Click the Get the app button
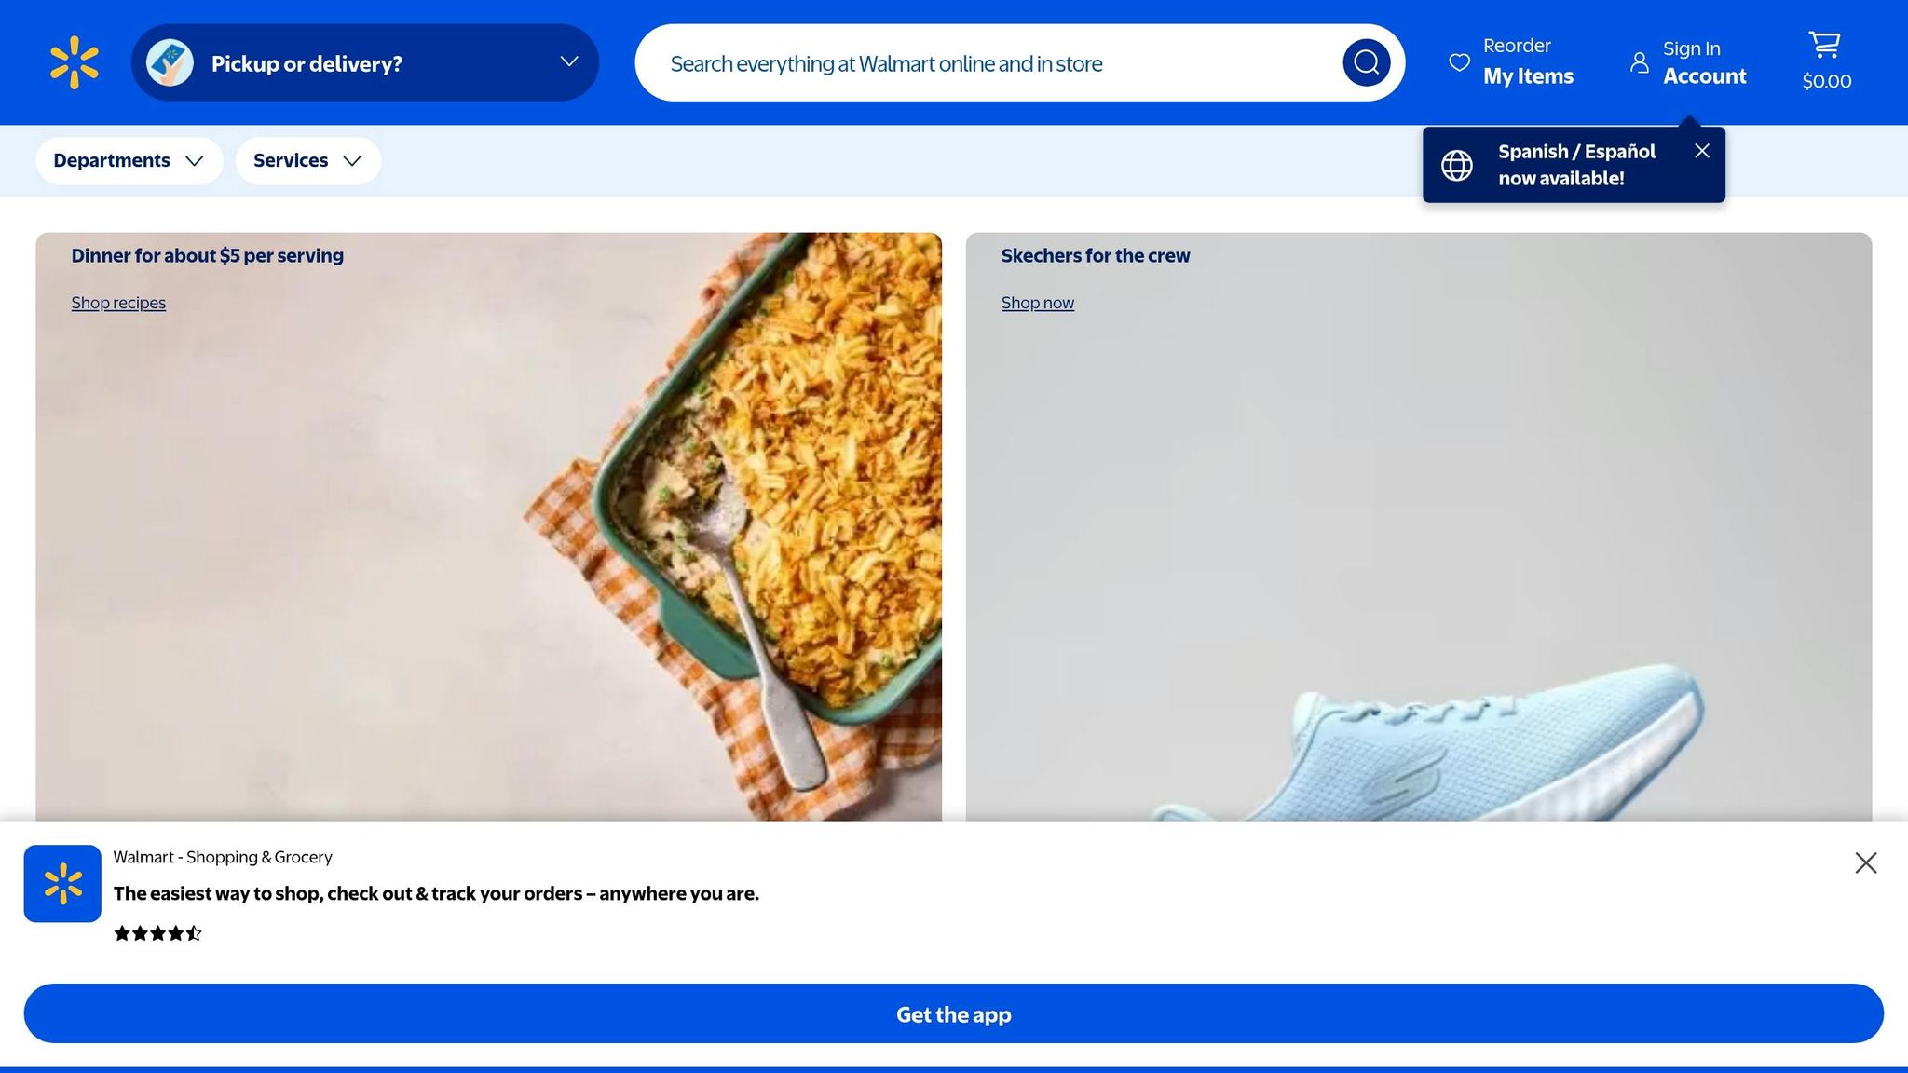This screenshot has height=1073, width=1908. 953,1013
